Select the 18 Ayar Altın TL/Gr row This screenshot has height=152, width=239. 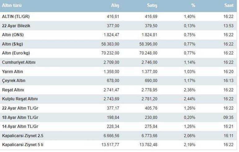(x=20, y=117)
